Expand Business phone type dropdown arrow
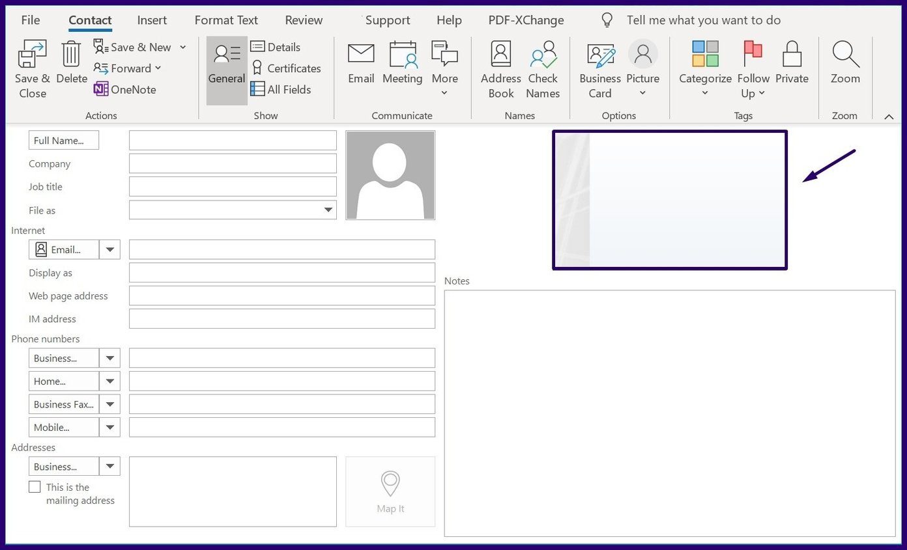 [x=109, y=358]
